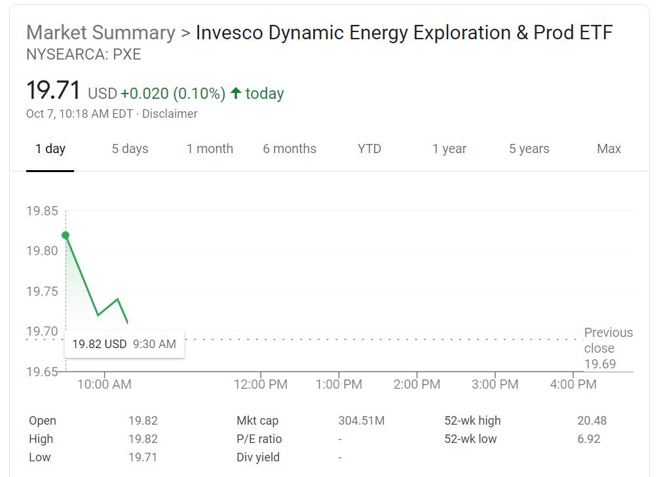
Task: Click the Div yield label
Action: (258, 457)
